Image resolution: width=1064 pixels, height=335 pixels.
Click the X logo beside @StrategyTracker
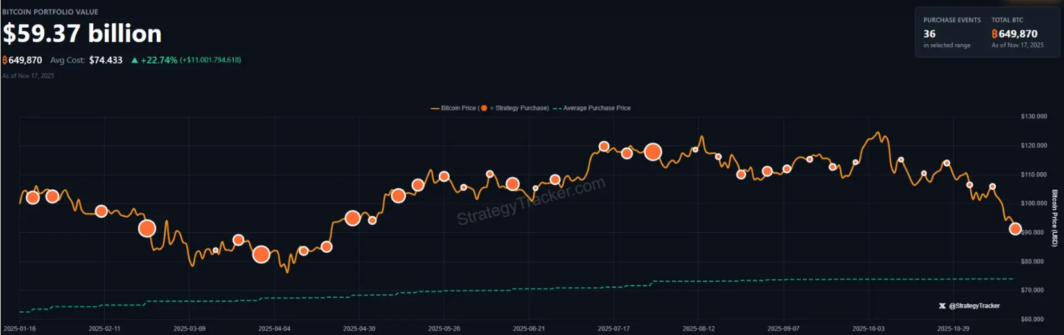click(942, 306)
